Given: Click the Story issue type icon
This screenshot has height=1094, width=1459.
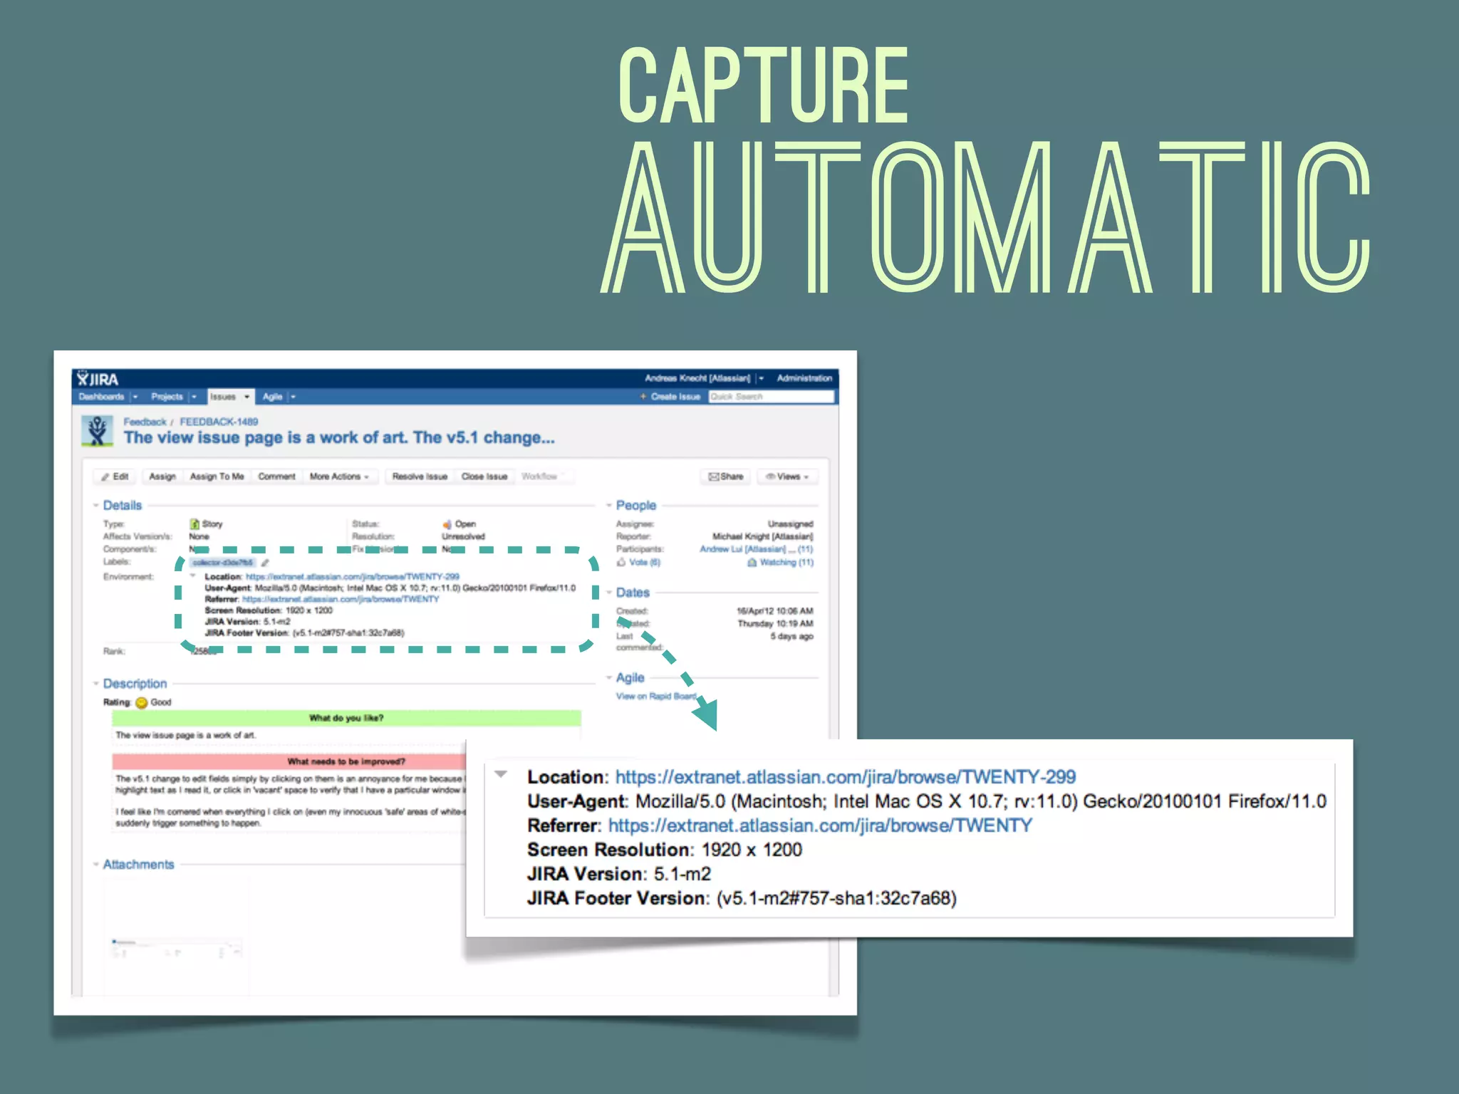Looking at the screenshot, I should [x=194, y=524].
